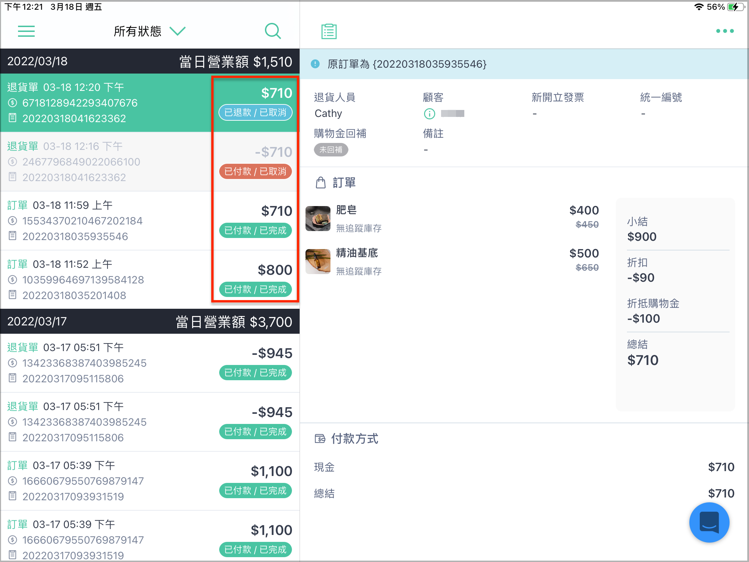Tap the 未回補 shopping credit badge

click(x=331, y=150)
